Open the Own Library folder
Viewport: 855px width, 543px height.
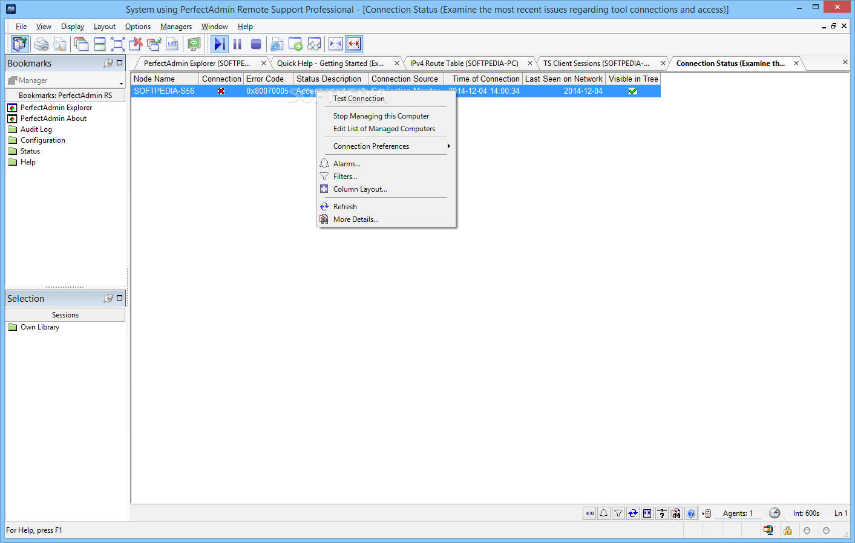(39, 327)
